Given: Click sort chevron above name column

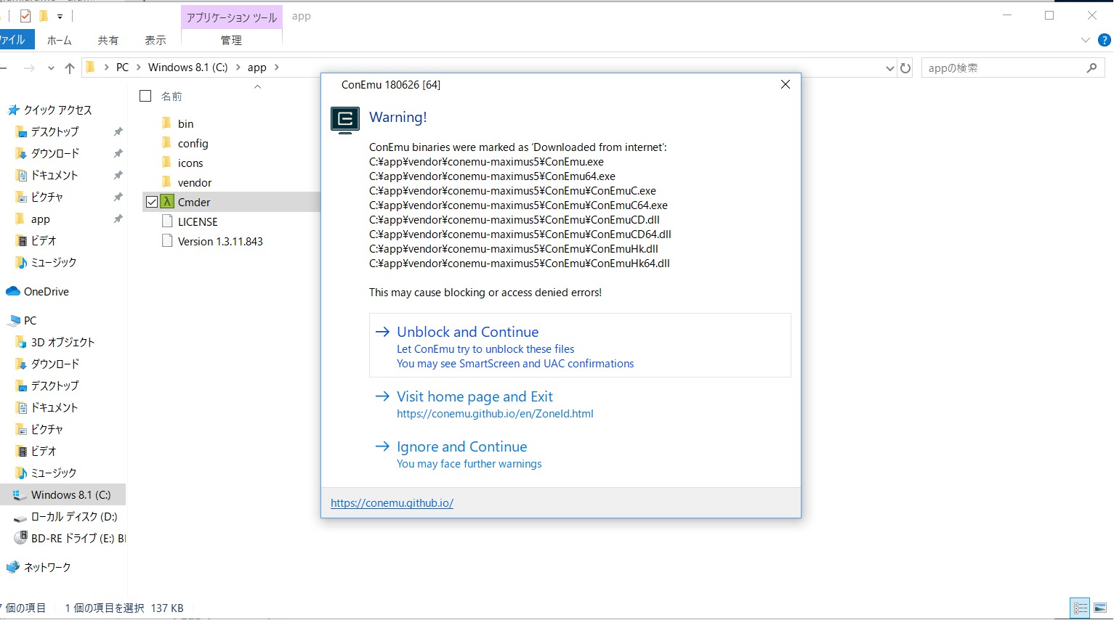Looking at the screenshot, I should pos(257,86).
